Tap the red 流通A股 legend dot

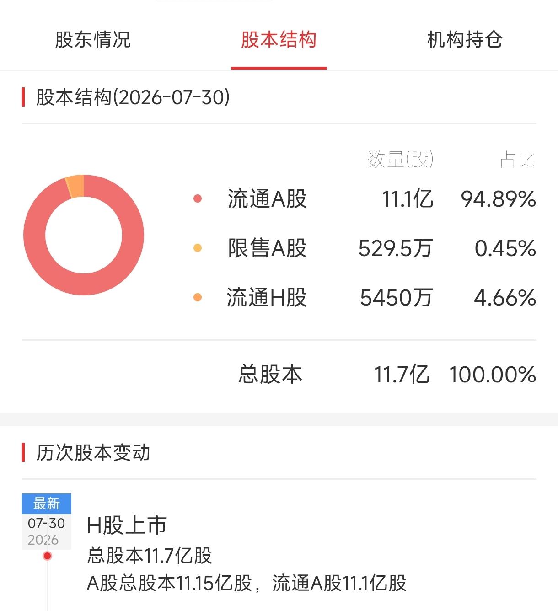[x=198, y=198]
